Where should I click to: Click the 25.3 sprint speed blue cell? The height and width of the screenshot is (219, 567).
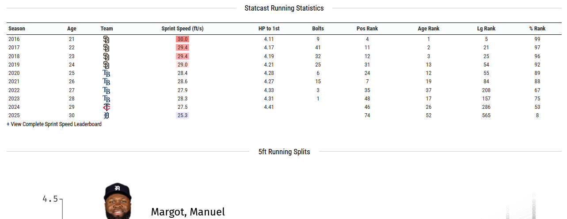coord(183,115)
